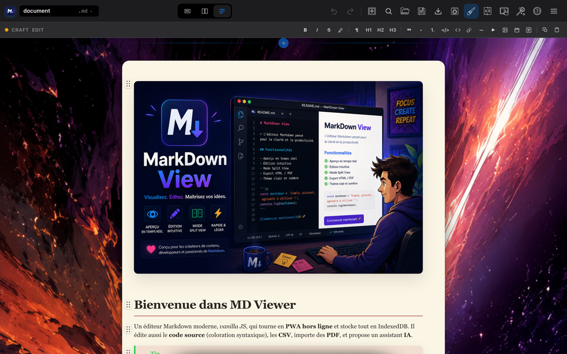The width and height of the screenshot is (567, 354).
Task: Switch to Markdown source view mode
Action: (188, 11)
